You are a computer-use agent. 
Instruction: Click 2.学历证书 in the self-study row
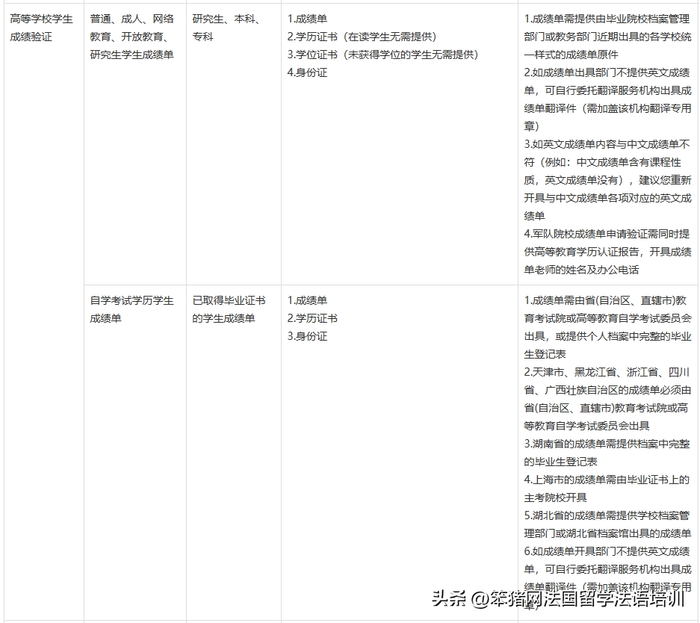(312, 318)
